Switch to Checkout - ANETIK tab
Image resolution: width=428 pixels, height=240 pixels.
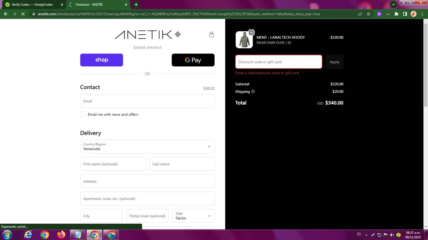[x=98, y=5]
